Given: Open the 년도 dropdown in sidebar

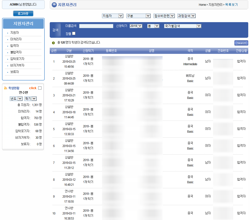Looking at the screenshot, I should click(16, 99).
